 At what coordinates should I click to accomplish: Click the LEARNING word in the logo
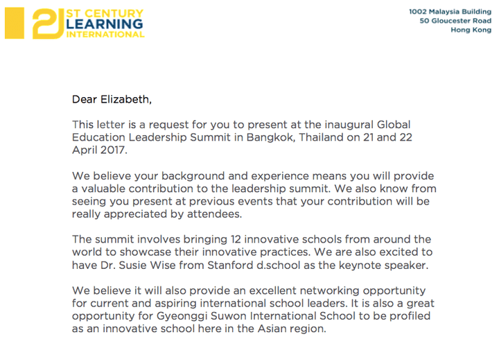tap(104, 24)
